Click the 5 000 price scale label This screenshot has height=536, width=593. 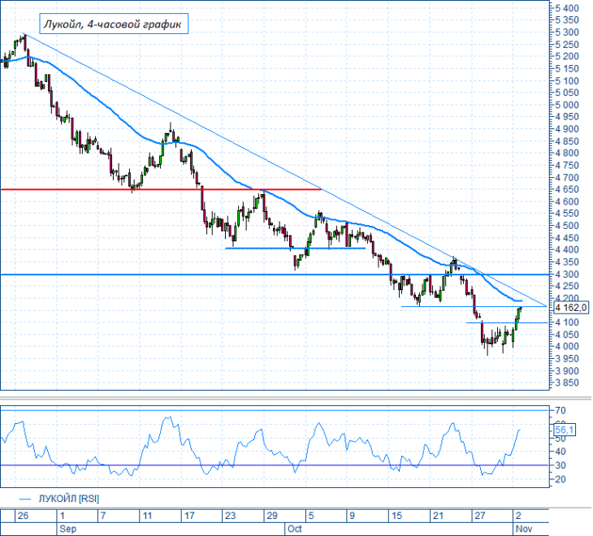567,105
